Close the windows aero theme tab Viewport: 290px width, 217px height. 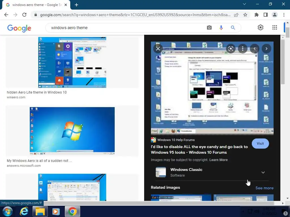coord(66,5)
